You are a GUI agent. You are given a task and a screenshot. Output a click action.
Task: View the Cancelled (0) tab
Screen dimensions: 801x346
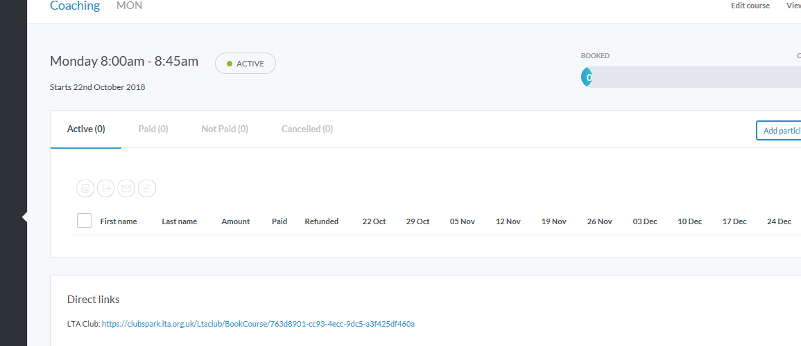tap(307, 129)
